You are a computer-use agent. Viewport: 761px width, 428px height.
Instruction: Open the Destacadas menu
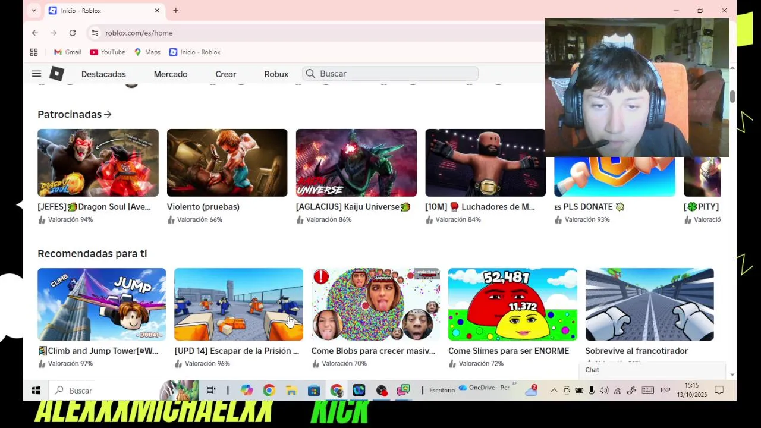(103, 74)
